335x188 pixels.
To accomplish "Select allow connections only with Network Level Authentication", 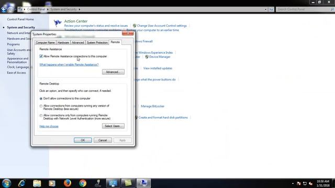I will [41, 115].
